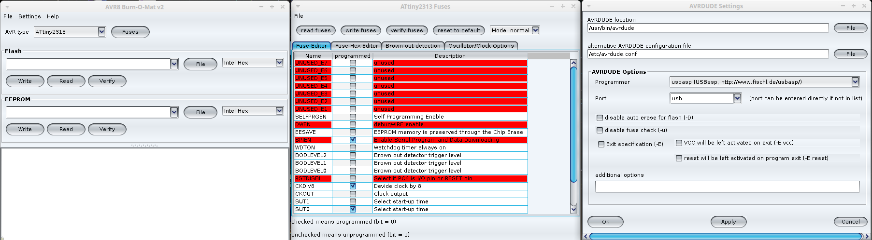Enable reset left activated on exit checkbox

tap(679, 158)
